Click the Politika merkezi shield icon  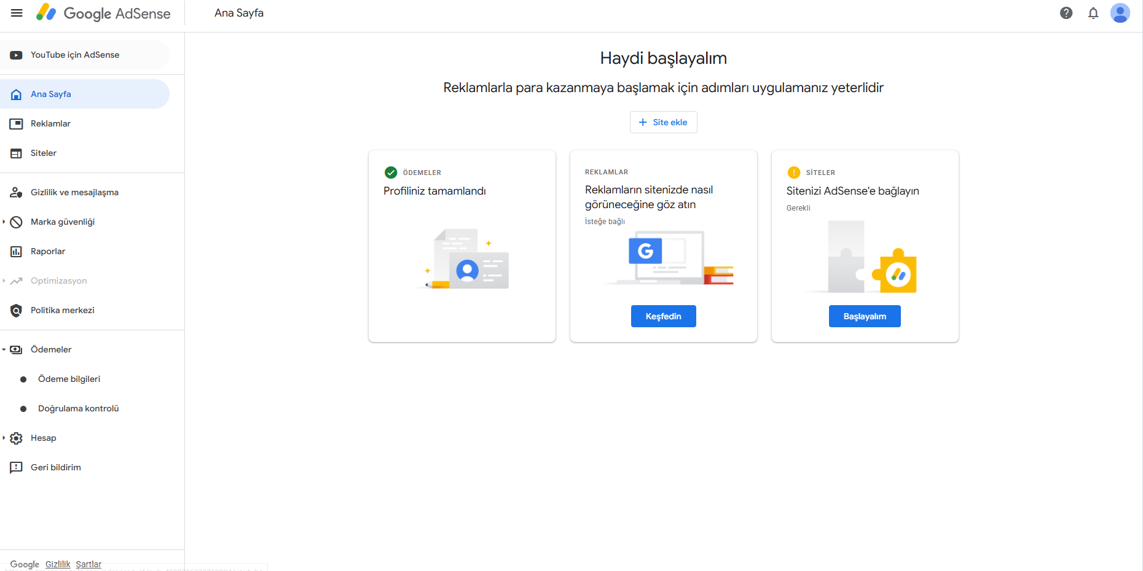pyautogui.click(x=17, y=311)
